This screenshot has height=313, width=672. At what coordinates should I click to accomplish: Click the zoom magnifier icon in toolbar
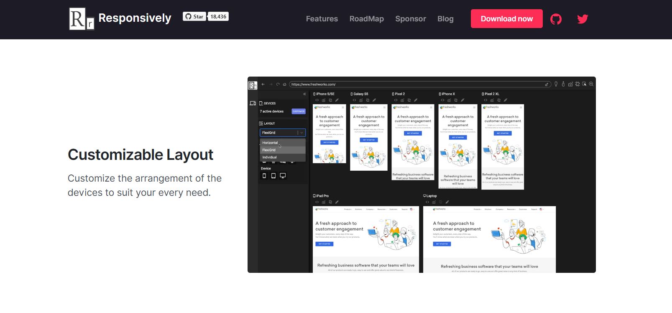(591, 84)
